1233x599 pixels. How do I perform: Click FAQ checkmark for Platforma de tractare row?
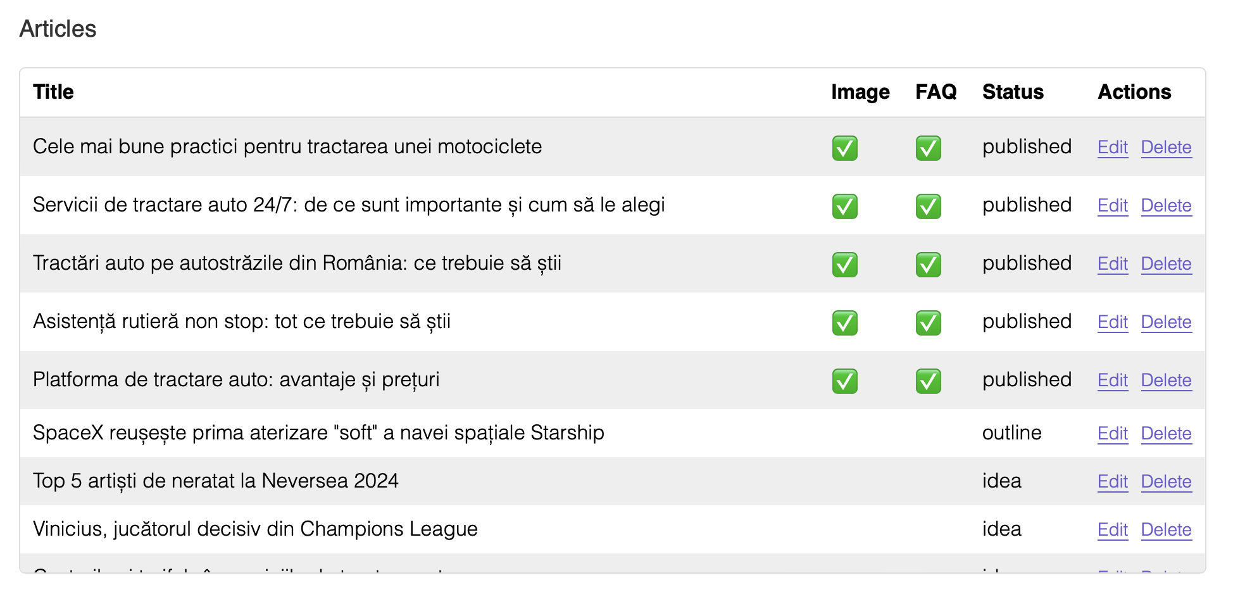928,381
